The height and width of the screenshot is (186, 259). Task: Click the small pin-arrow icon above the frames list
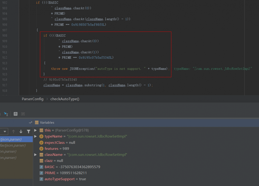tap(30, 122)
